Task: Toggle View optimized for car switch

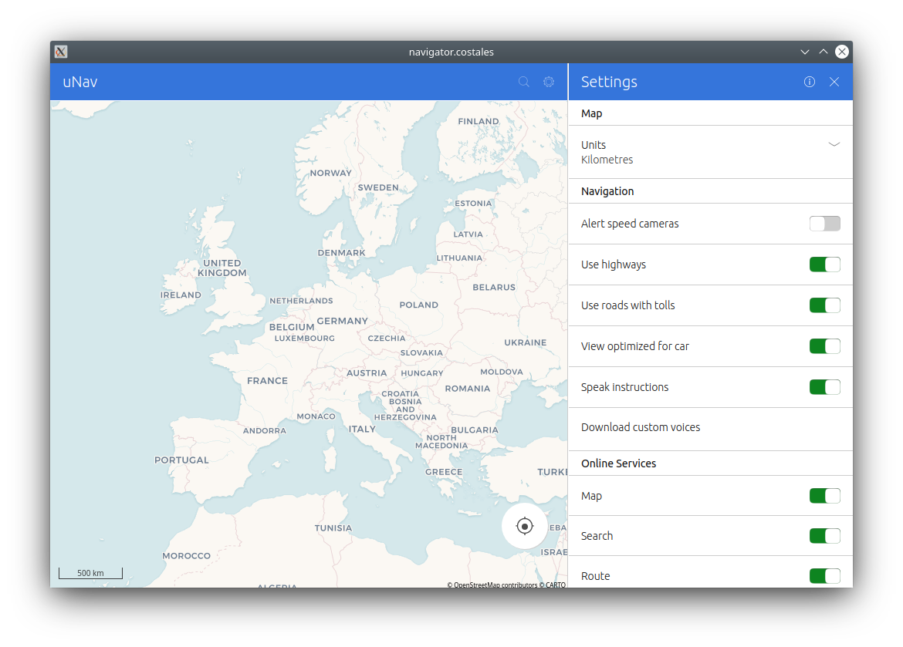Action: [x=825, y=346]
